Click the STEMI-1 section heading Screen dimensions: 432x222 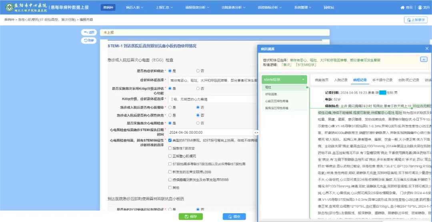[152, 46]
